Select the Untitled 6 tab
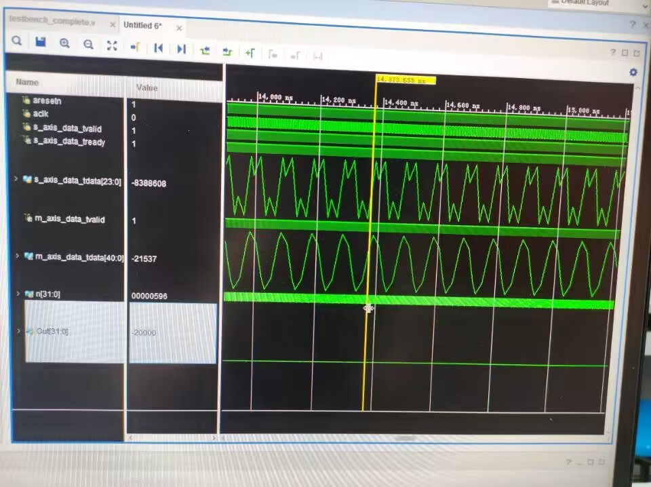 tap(142, 25)
